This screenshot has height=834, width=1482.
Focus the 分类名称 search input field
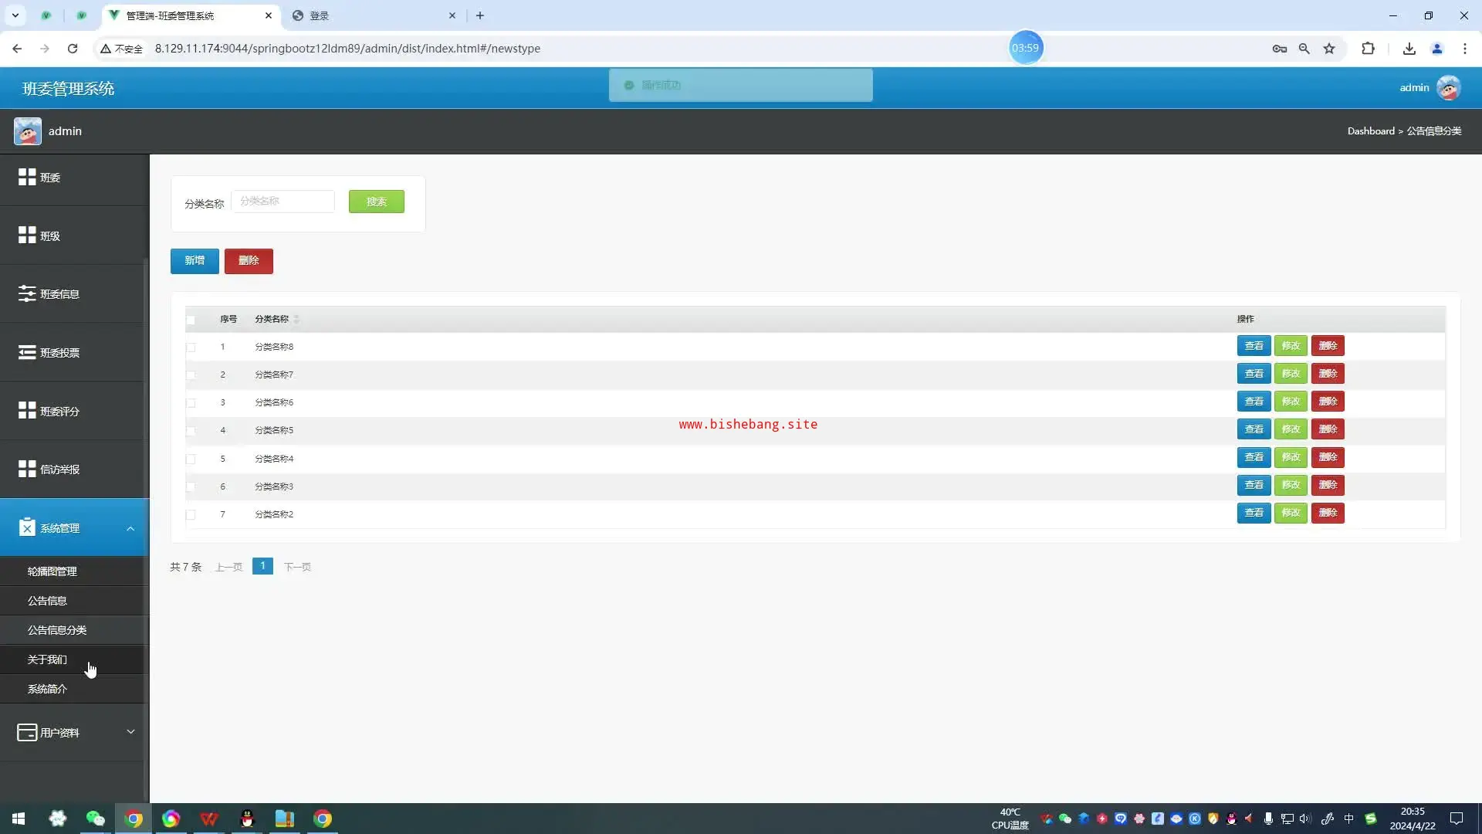[283, 201]
